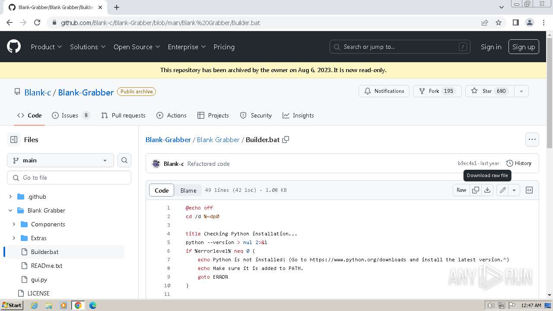
Task: Expand the Components folder
Action: click(x=14, y=224)
